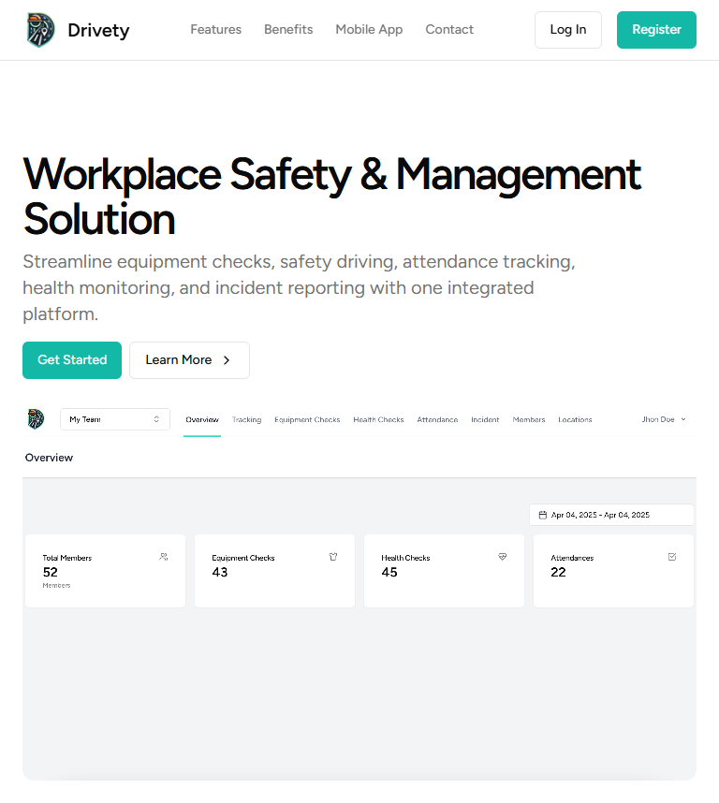
Task: Open the Equipment Checks tab
Action: pos(307,420)
